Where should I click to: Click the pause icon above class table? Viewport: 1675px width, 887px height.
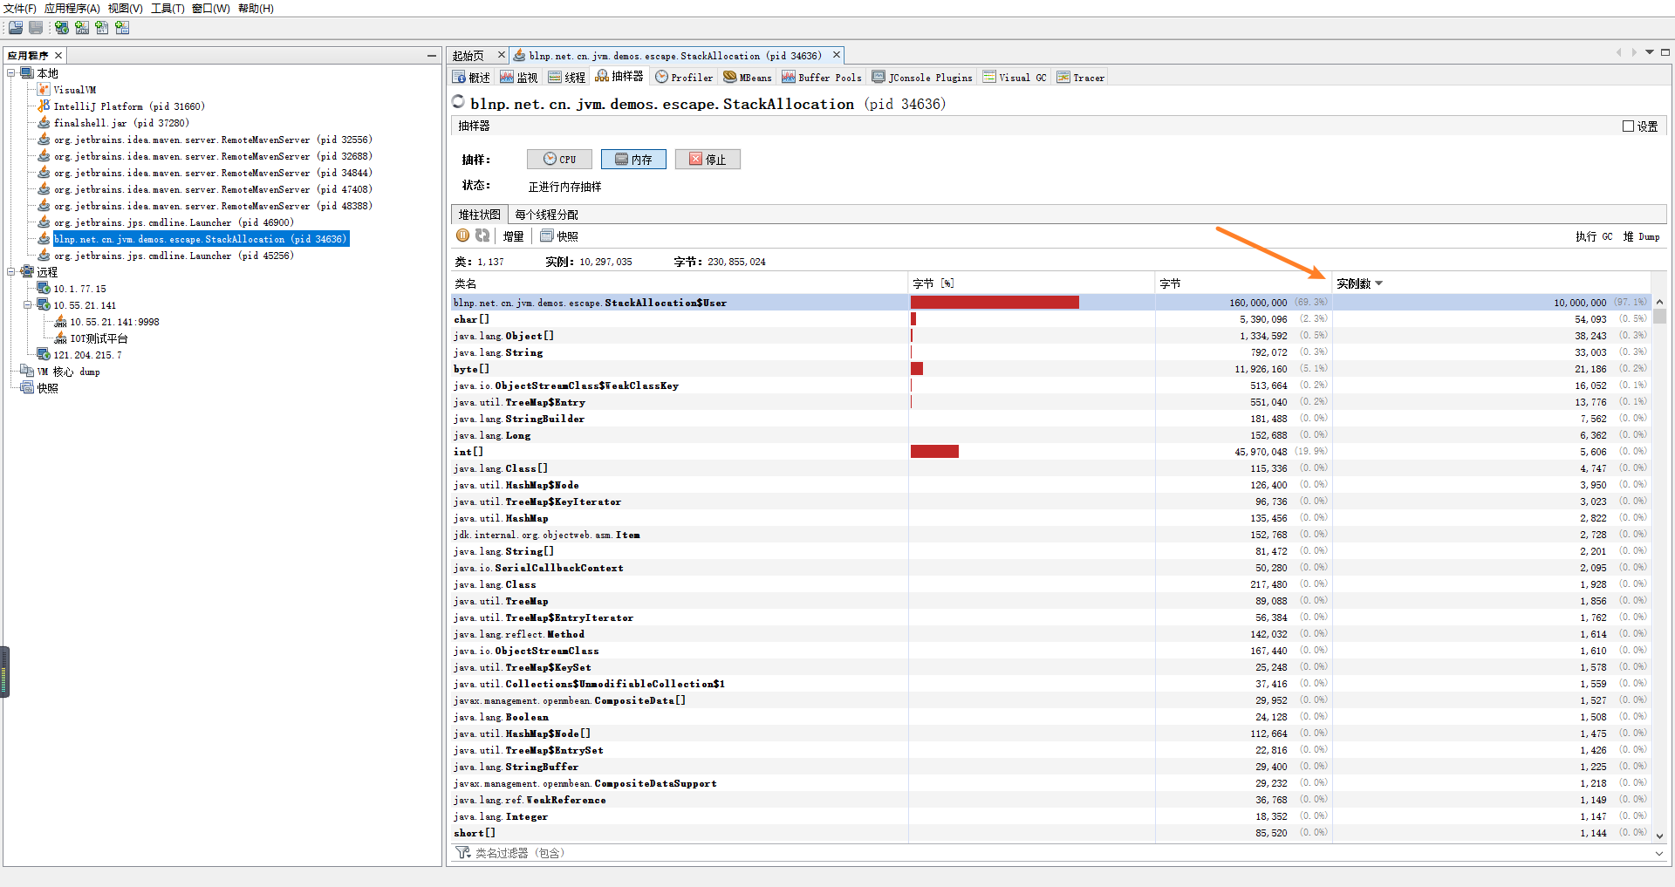(463, 235)
